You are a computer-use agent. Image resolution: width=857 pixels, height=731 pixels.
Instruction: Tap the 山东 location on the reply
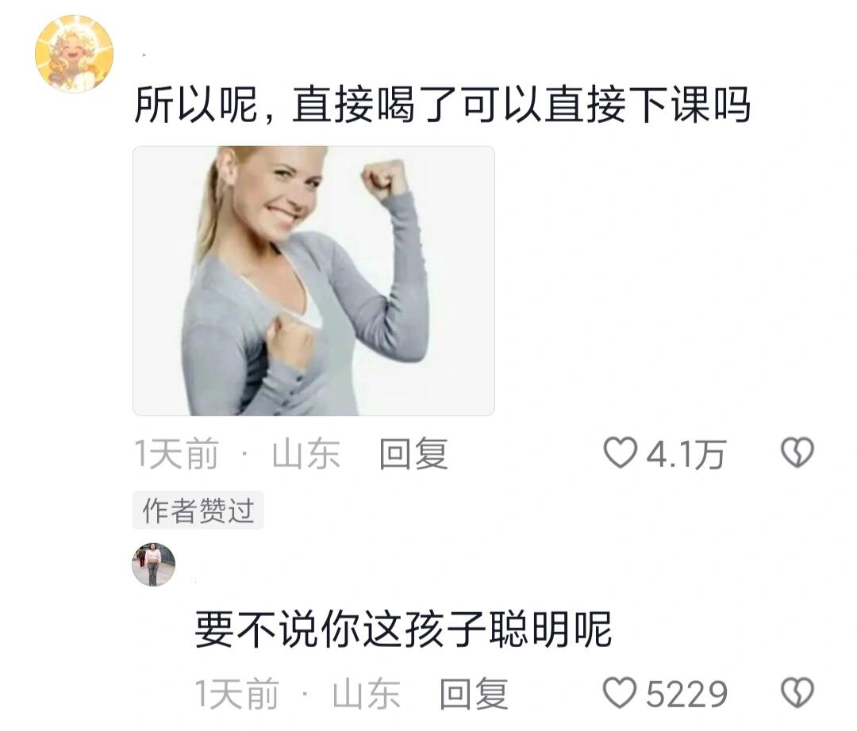(366, 694)
